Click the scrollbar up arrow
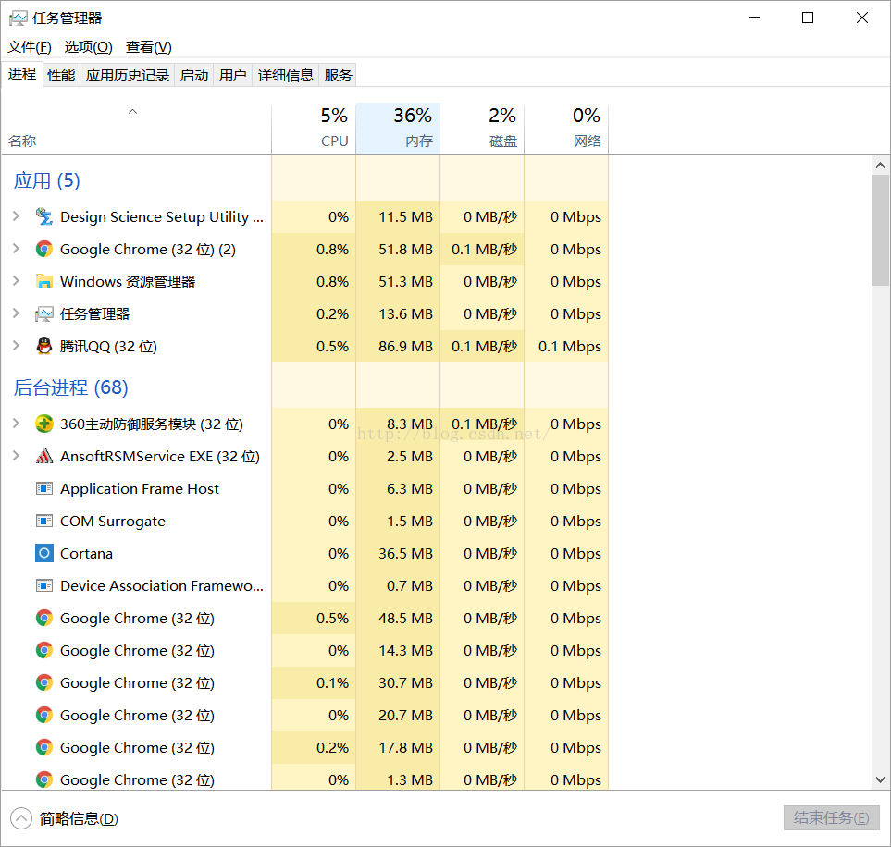 tap(880, 166)
